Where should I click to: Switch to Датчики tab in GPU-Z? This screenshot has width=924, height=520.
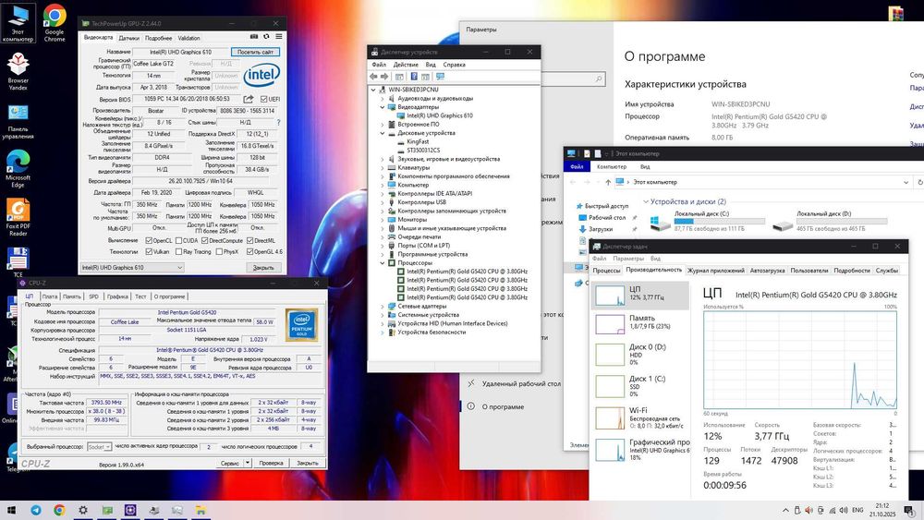point(129,38)
